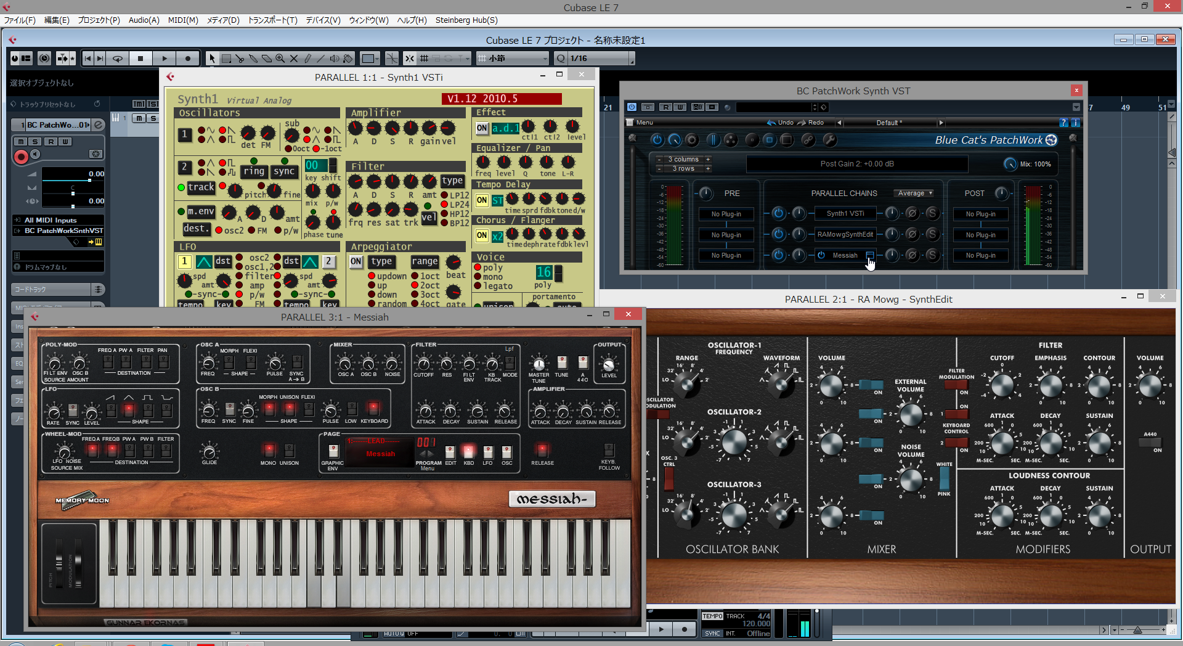Click Synth1 filter type button
The width and height of the screenshot is (1183, 646).
[452, 181]
